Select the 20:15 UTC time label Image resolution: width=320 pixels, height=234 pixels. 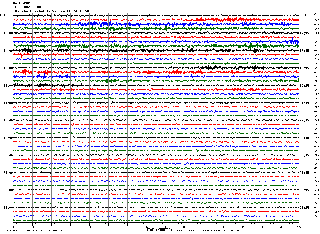(305, 86)
